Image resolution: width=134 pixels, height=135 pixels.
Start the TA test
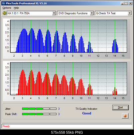tap(120, 107)
